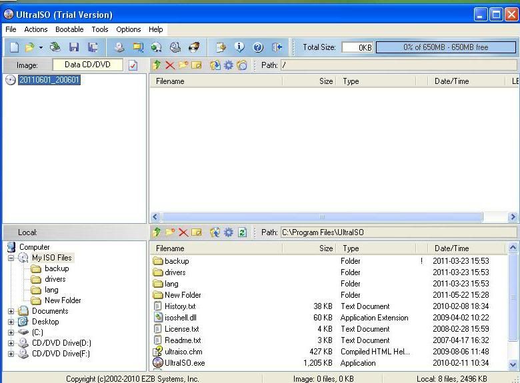Toggle the red checkmark document icon beside Image type
520x383 pixels.
tap(133, 65)
